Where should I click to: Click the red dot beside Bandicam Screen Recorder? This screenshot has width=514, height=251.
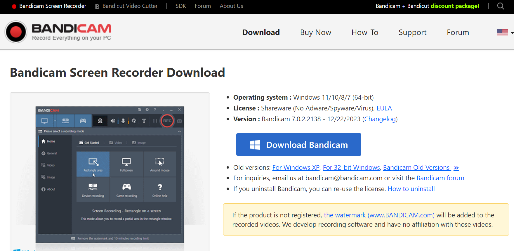14,6
